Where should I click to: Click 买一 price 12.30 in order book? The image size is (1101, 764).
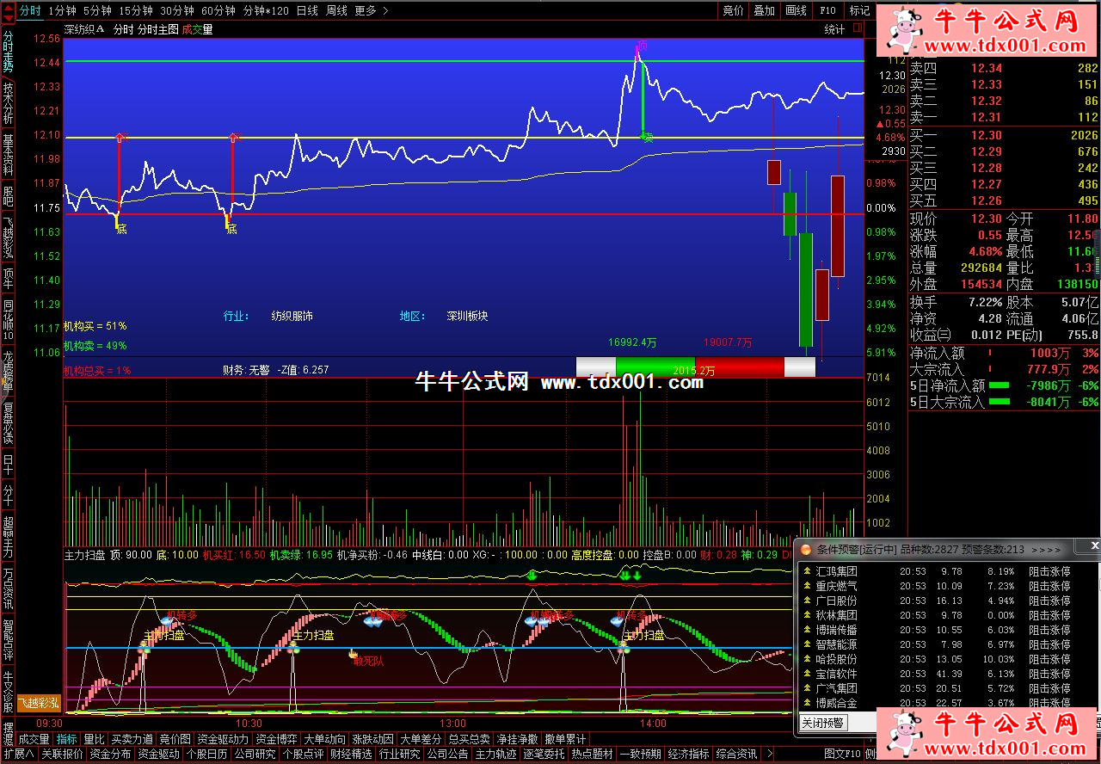tap(987, 135)
